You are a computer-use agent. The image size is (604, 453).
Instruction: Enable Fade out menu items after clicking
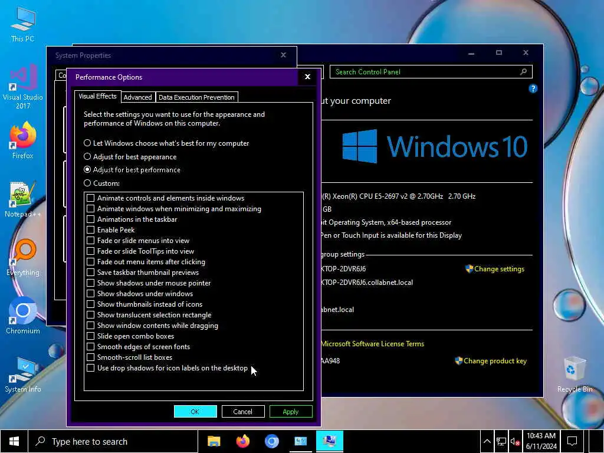click(90, 261)
